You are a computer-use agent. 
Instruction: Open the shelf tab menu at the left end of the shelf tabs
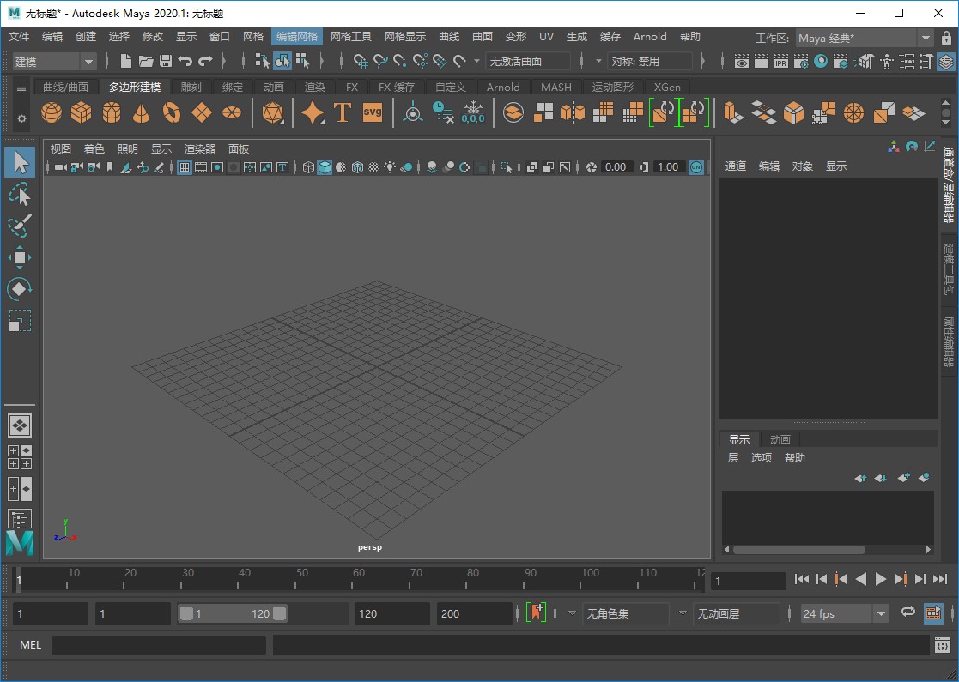coord(21,88)
